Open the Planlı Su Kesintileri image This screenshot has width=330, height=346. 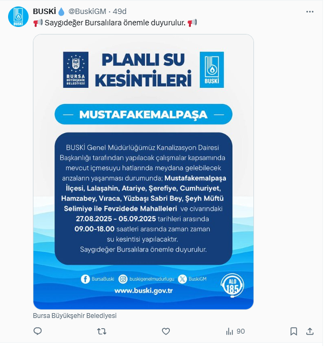[143, 172]
